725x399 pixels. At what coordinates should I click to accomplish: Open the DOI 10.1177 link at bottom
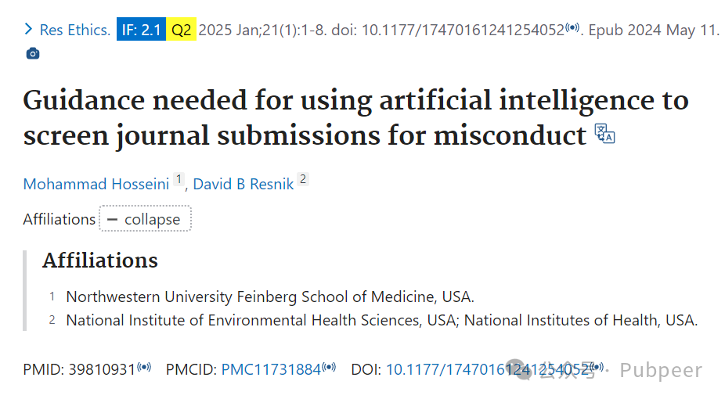pyautogui.click(x=488, y=370)
